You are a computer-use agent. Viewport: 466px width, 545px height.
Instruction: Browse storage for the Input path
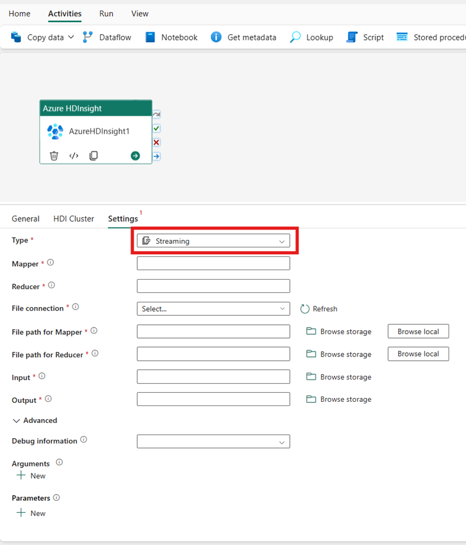coord(339,377)
